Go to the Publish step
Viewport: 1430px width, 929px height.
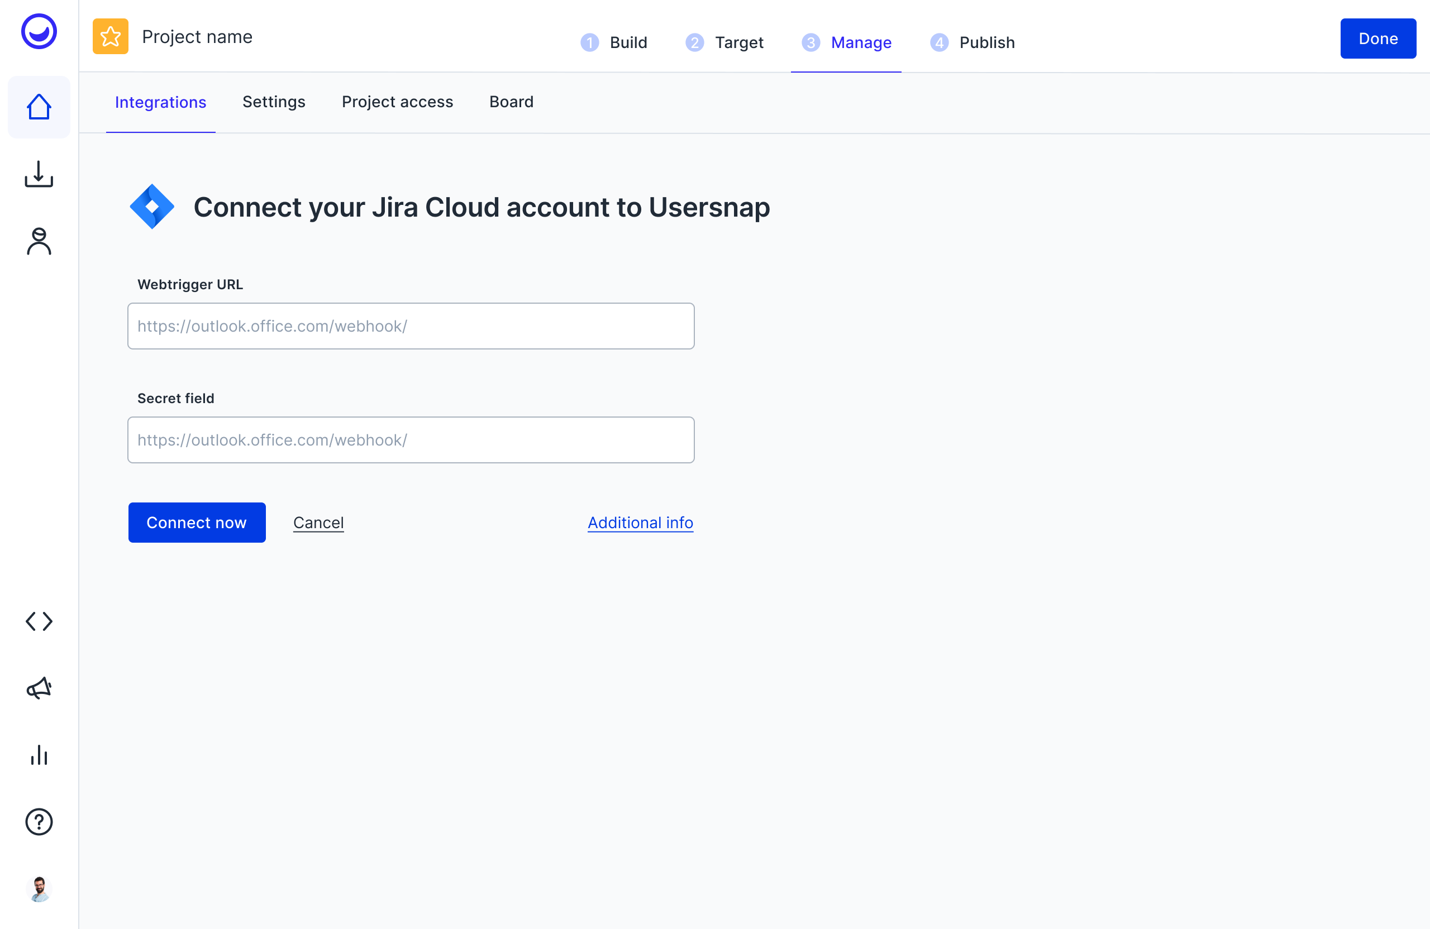coord(973,42)
